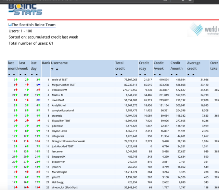Select username SnapperUK
219x190 pixels.
click(x=59, y=157)
